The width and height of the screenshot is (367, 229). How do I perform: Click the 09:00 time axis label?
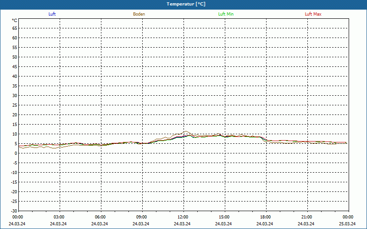(x=142, y=217)
